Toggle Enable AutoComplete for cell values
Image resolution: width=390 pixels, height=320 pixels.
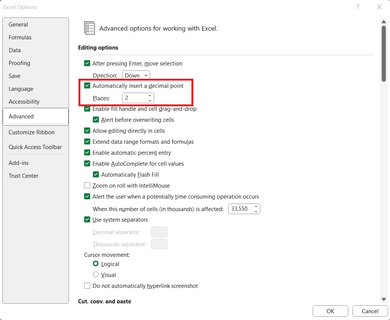click(x=87, y=164)
